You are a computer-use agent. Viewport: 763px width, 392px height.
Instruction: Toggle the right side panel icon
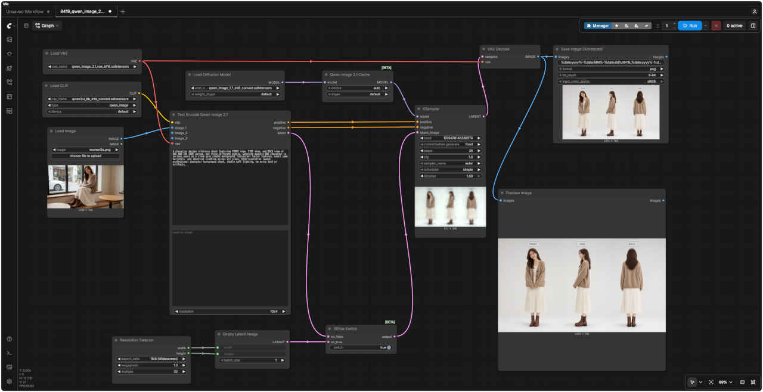753,26
